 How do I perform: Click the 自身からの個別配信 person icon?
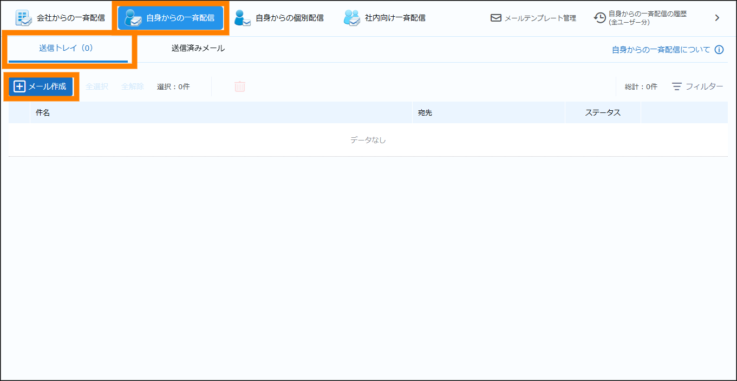pyautogui.click(x=242, y=18)
